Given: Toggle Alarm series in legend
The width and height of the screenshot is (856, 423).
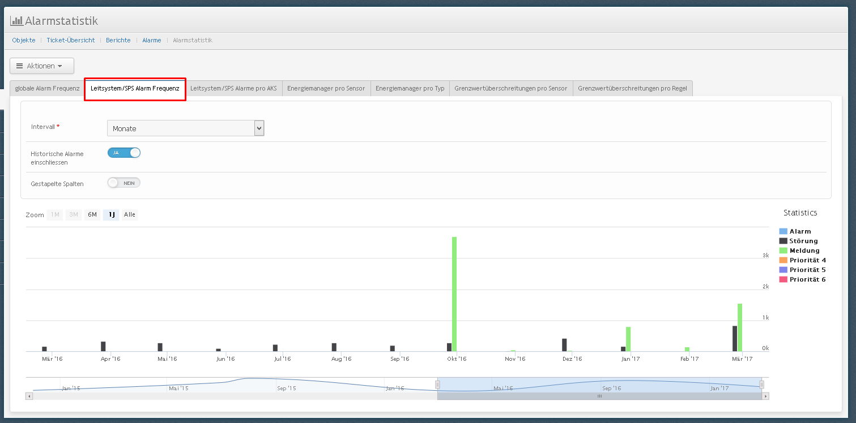Looking at the screenshot, I should 795,231.
